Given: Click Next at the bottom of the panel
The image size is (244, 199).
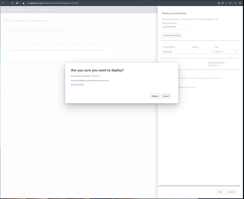Looking at the screenshot, I should point(220,192).
